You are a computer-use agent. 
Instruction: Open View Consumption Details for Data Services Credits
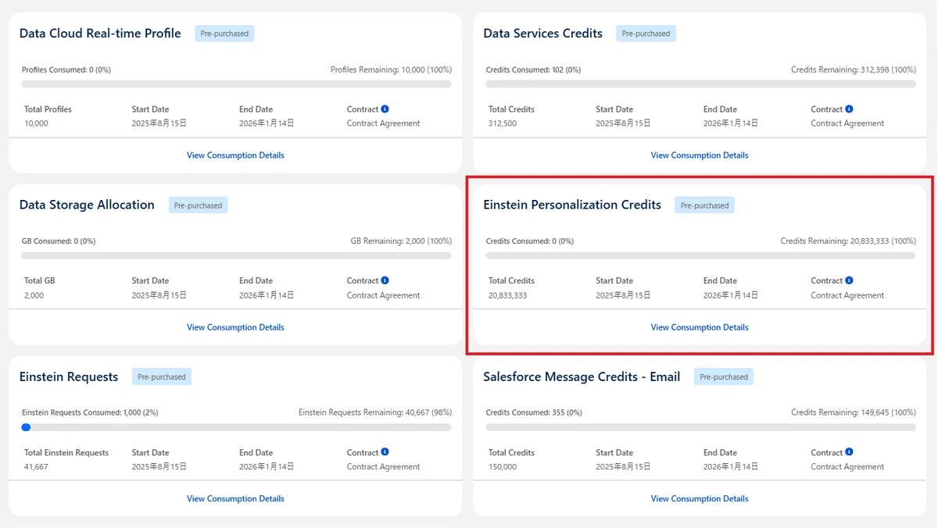click(x=700, y=155)
